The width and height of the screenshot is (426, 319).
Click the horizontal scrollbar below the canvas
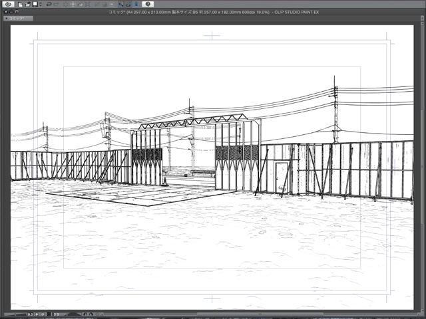click(x=260, y=314)
